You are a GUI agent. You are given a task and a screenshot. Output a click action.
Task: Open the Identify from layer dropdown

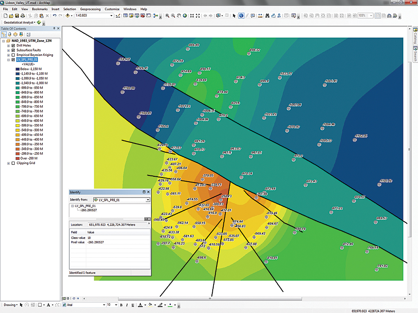(148, 200)
